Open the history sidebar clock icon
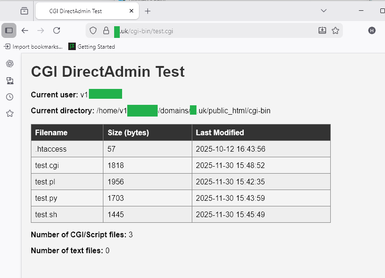385x278 pixels. pos(10,97)
